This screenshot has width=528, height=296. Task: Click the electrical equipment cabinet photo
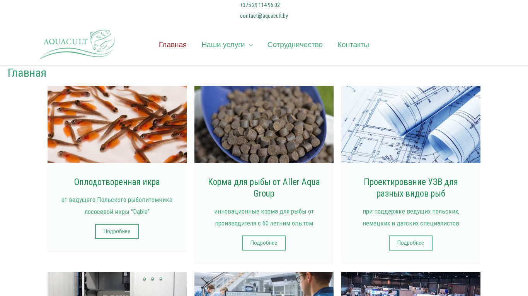coord(117,284)
